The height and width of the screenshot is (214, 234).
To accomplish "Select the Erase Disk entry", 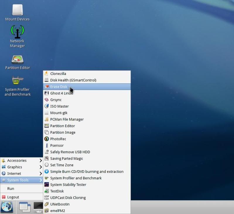I will [87, 86].
